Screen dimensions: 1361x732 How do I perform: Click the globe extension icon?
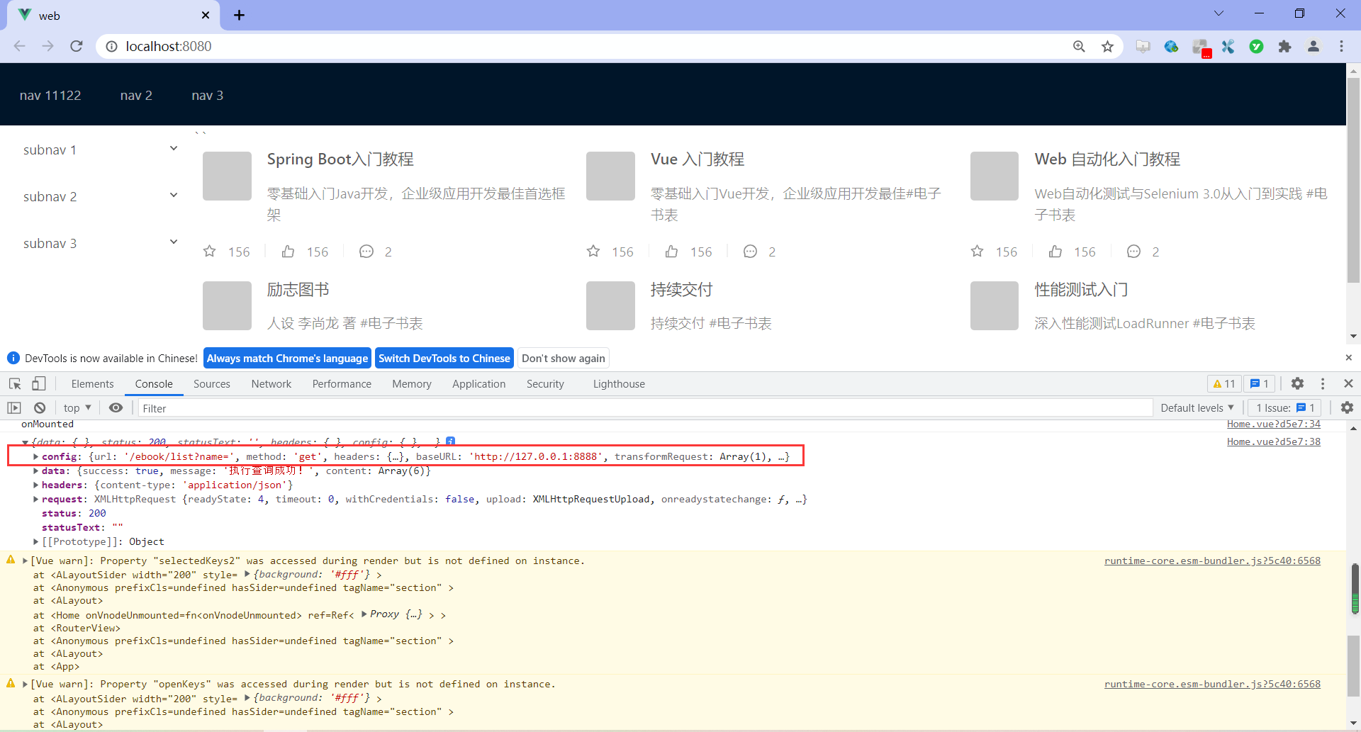[1171, 46]
